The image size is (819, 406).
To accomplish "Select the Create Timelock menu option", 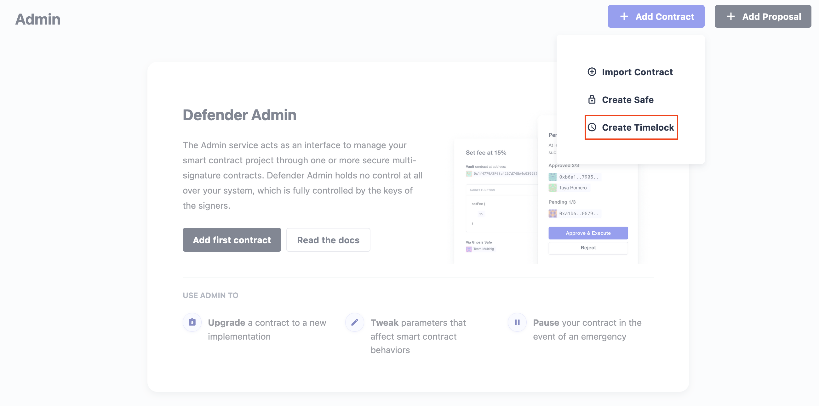I will click(631, 127).
